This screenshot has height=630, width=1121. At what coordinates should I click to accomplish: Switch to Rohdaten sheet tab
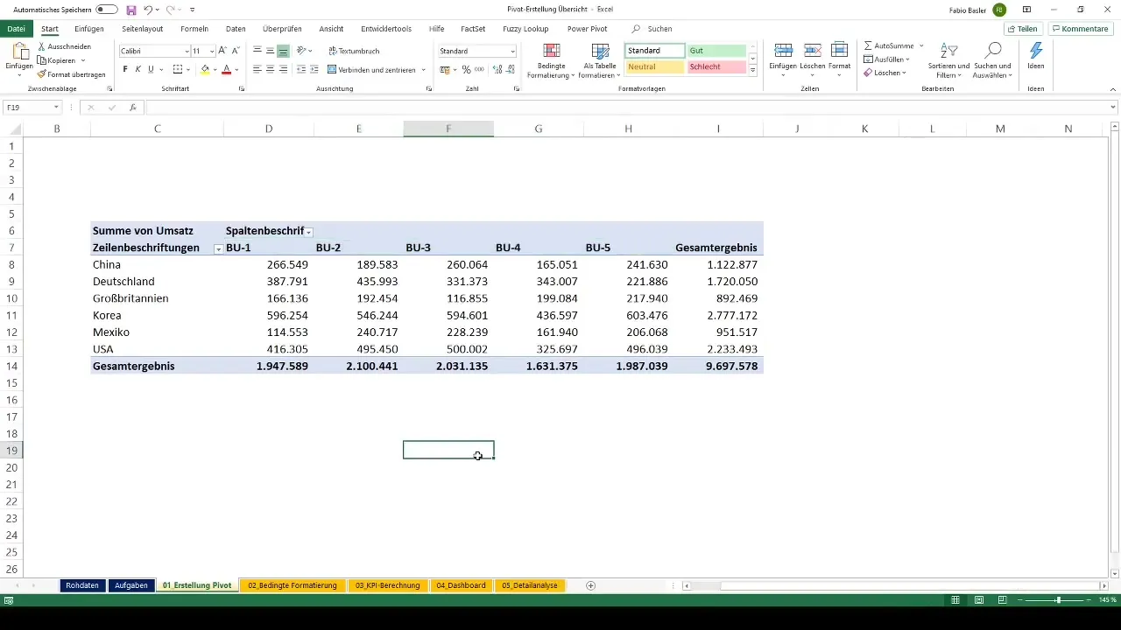[82, 585]
